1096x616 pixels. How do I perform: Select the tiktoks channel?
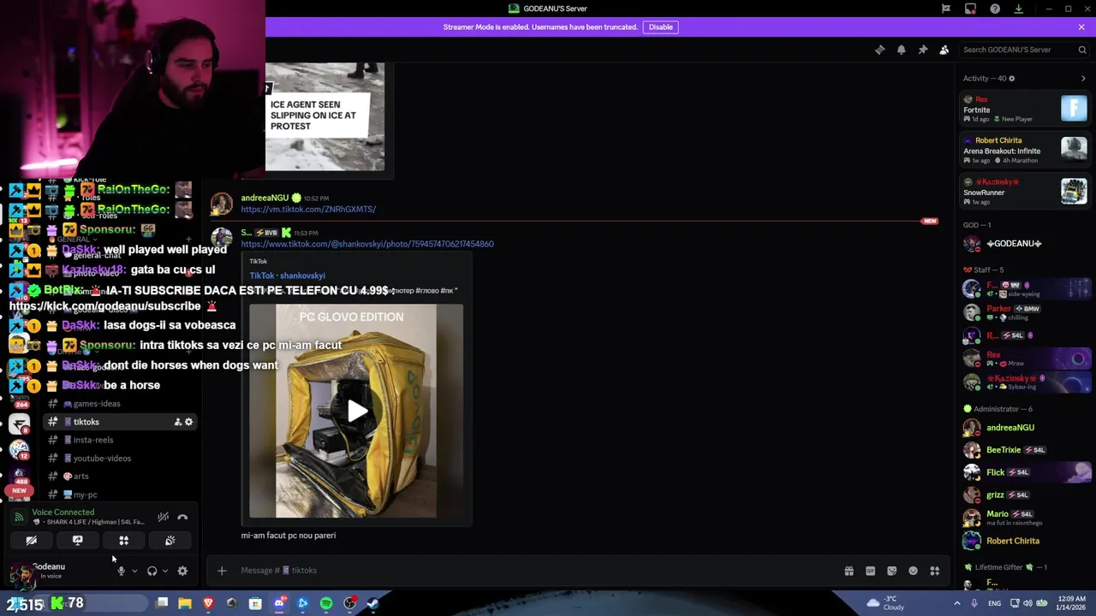[x=120, y=422]
